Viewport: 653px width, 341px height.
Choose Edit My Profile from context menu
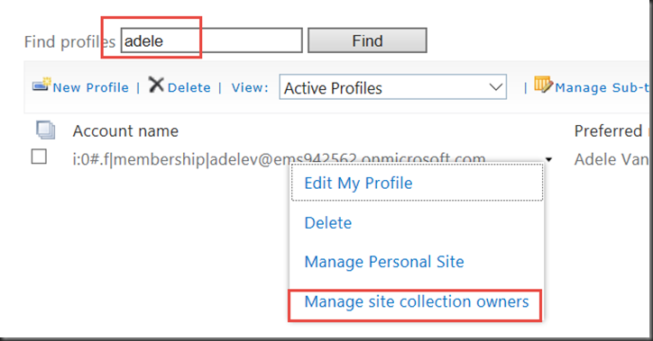coord(418,183)
